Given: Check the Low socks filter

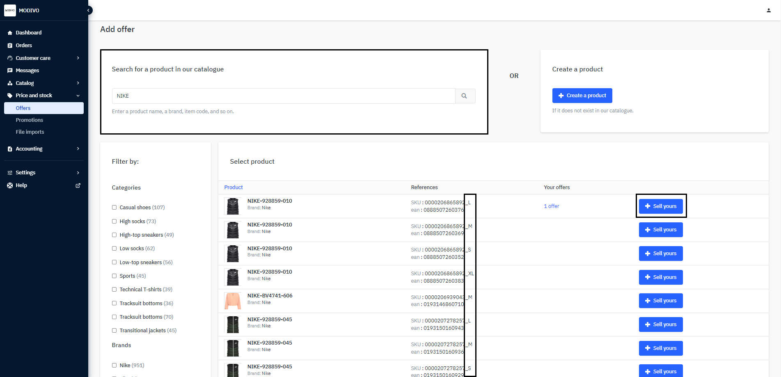Looking at the screenshot, I should [x=115, y=249].
